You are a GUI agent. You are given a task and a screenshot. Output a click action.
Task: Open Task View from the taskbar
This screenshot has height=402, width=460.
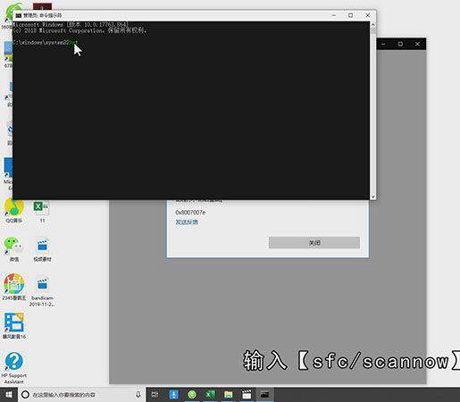click(x=155, y=395)
